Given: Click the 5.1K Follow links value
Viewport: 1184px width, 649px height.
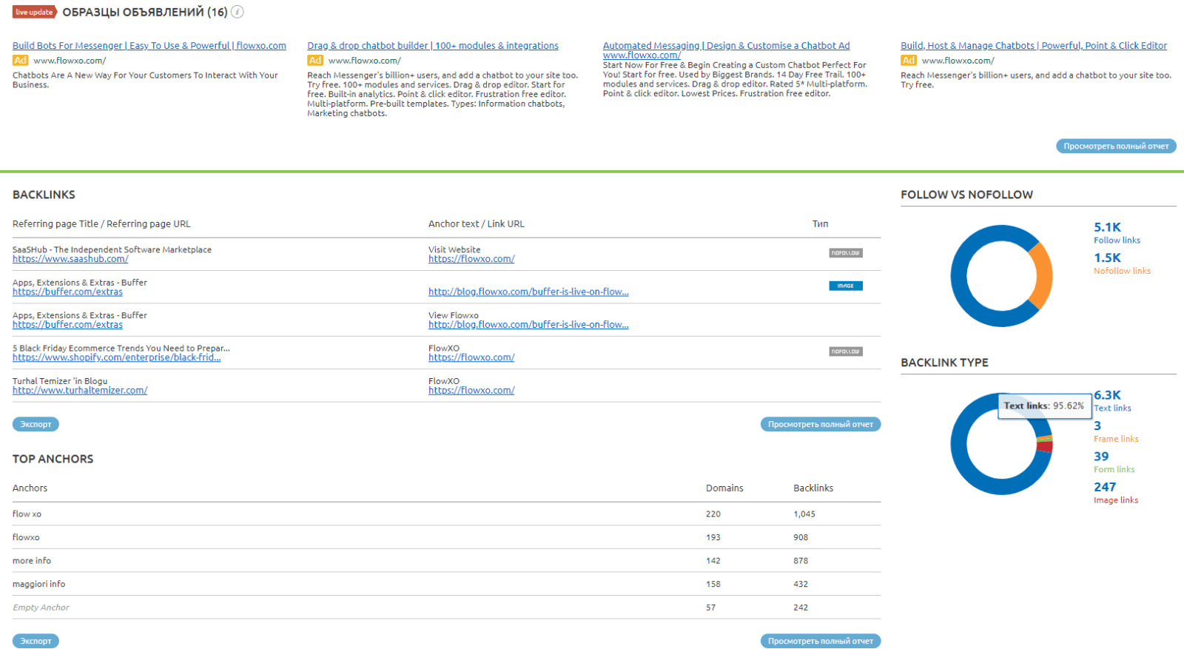Looking at the screenshot, I should pyautogui.click(x=1108, y=227).
